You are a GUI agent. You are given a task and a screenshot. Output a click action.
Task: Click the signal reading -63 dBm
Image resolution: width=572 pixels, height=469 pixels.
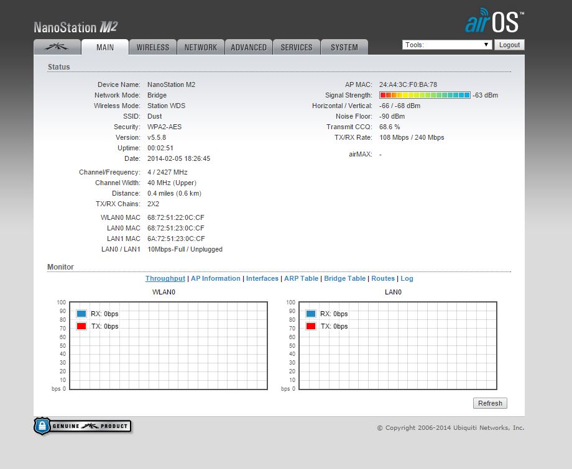point(485,95)
